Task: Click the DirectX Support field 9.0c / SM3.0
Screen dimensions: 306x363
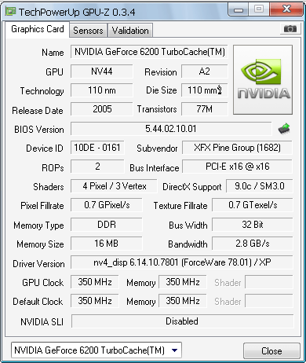Action: [260, 186]
